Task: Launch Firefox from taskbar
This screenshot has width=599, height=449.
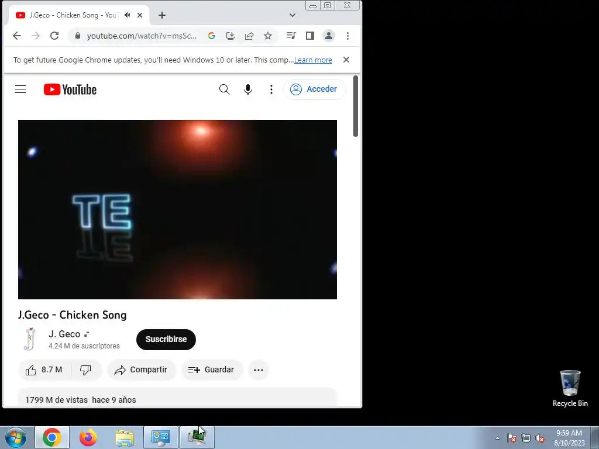Action: point(88,437)
